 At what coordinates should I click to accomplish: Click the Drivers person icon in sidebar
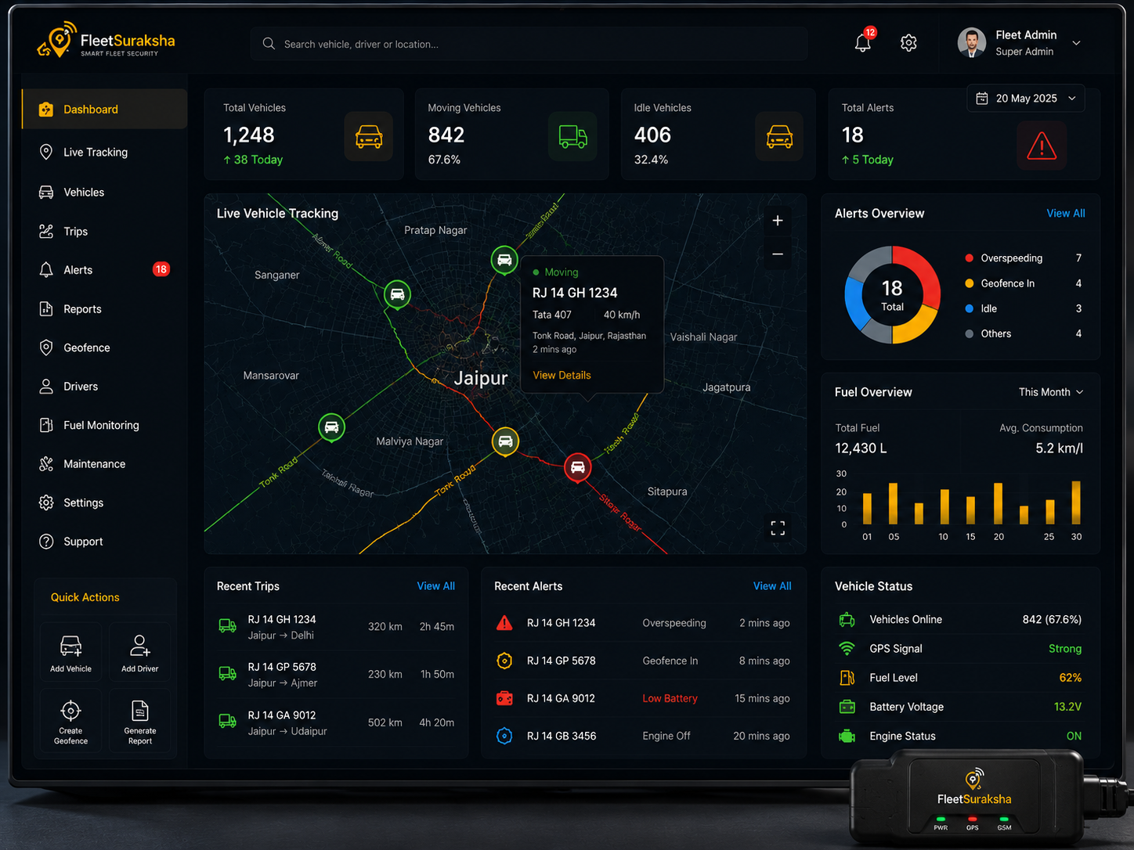pyautogui.click(x=46, y=386)
